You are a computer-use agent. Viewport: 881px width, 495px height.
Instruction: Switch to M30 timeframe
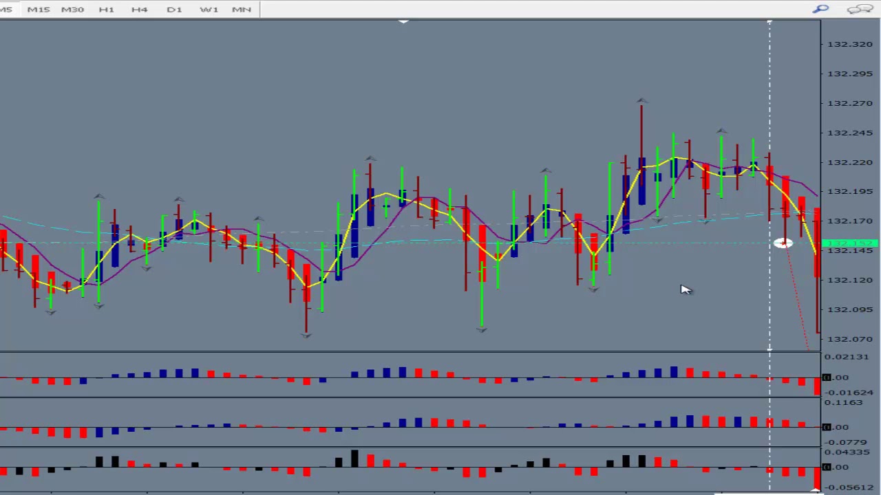pos(72,10)
